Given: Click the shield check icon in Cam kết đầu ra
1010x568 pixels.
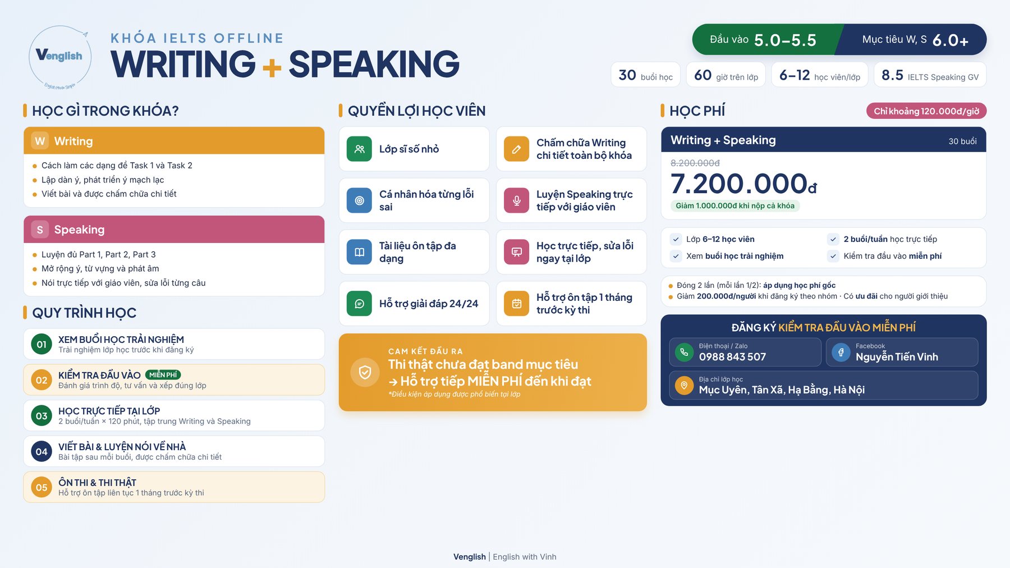Looking at the screenshot, I should tap(365, 372).
